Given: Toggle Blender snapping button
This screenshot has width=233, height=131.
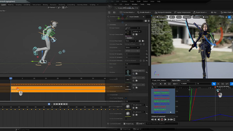Looking at the screenshot, I should 63,7.
